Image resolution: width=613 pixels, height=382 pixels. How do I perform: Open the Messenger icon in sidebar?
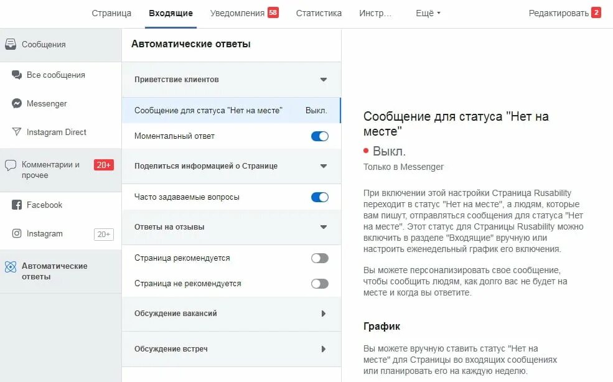coord(17,103)
